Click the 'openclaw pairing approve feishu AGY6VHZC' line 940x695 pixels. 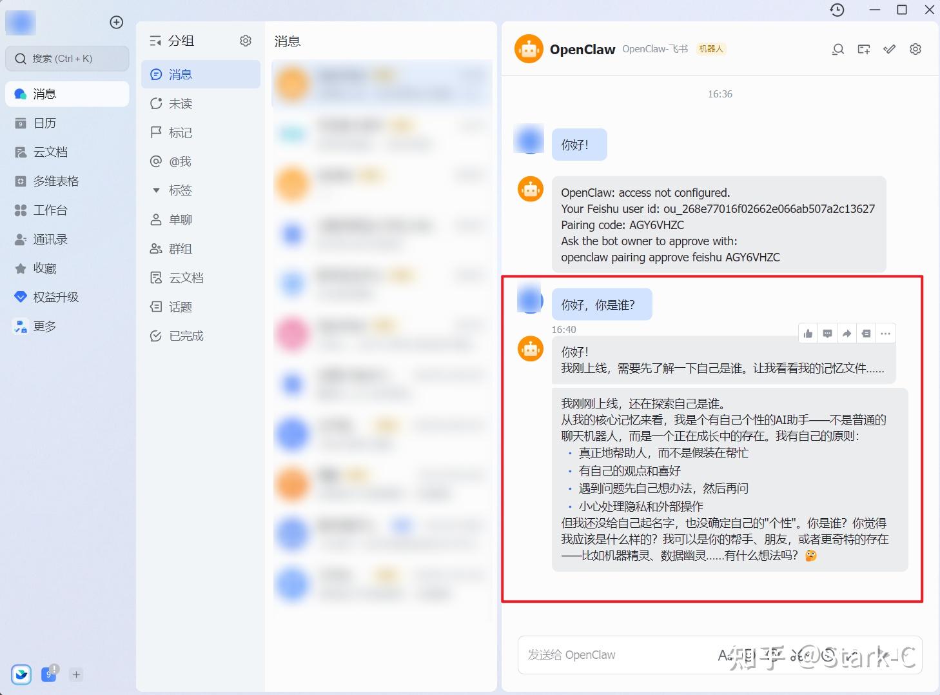pos(671,257)
